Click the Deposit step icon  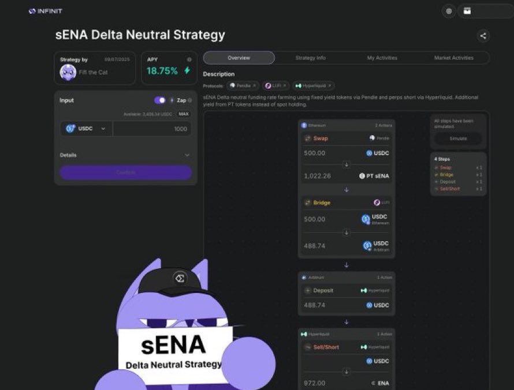pos(307,290)
